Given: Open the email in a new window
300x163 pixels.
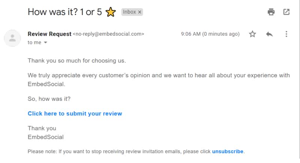Looking at the screenshot, I should [x=286, y=12].
